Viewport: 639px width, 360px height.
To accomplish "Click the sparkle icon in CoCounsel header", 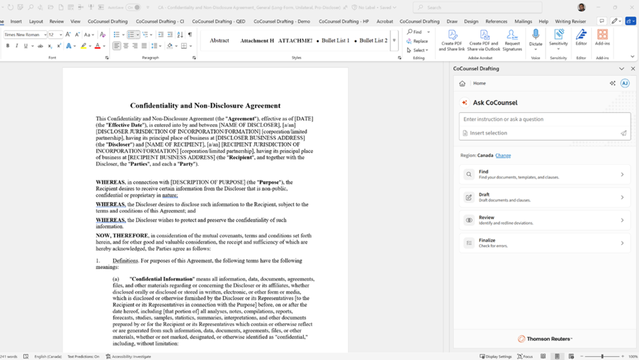I will pyautogui.click(x=613, y=83).
